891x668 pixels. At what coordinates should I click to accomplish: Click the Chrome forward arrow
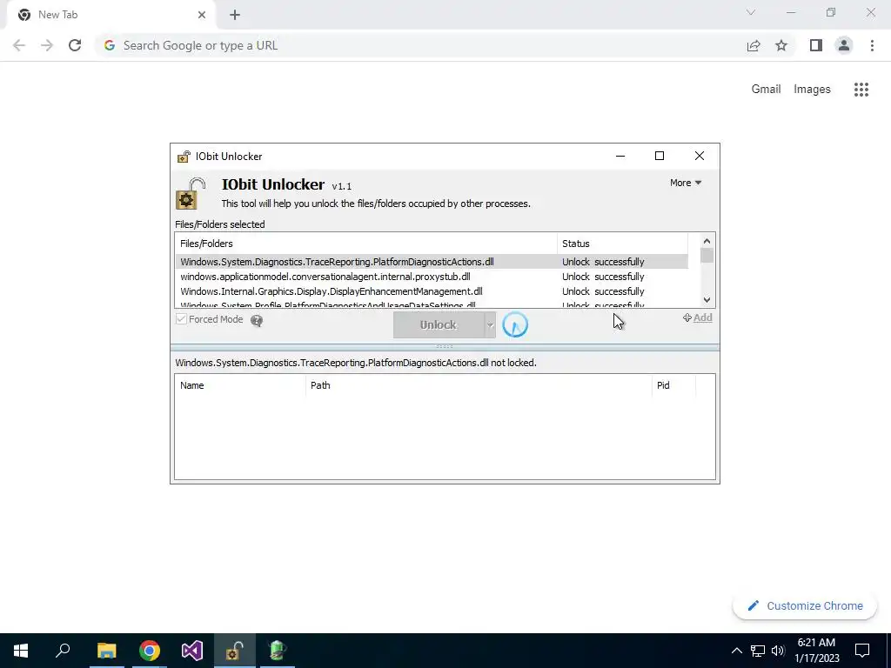(x=47, y=45)
